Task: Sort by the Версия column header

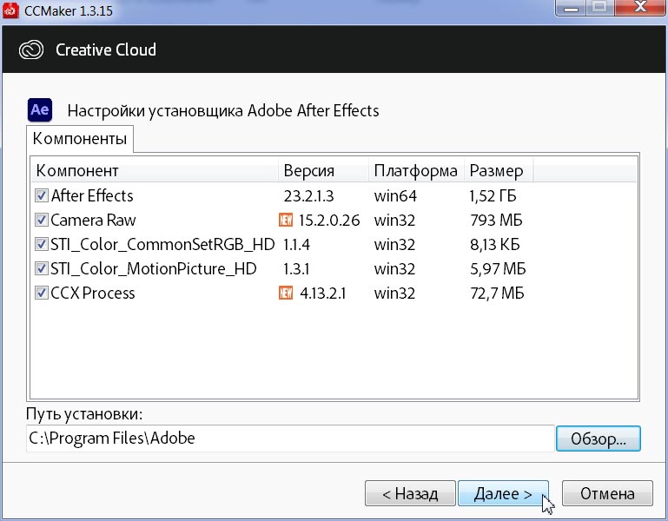Action: coord(323,170)
